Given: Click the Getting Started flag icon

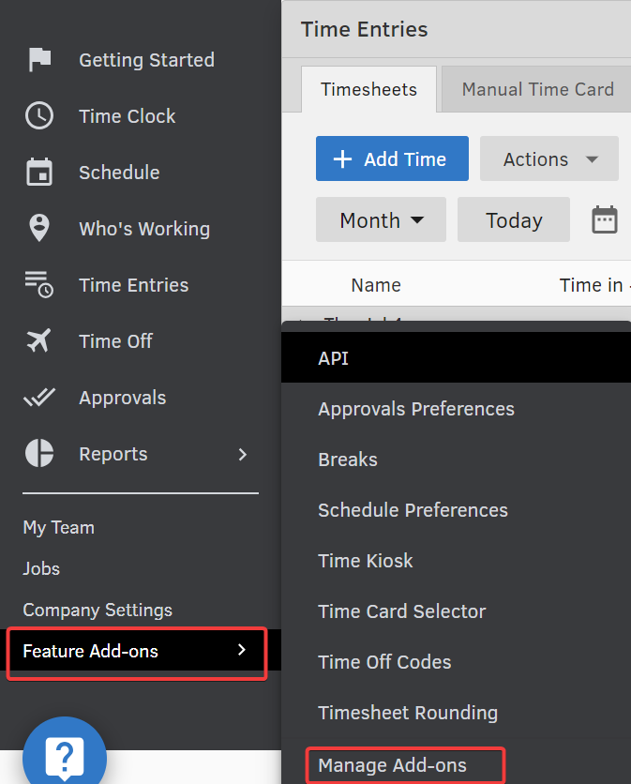Looking at the screenshot, I should coord(39,60).
